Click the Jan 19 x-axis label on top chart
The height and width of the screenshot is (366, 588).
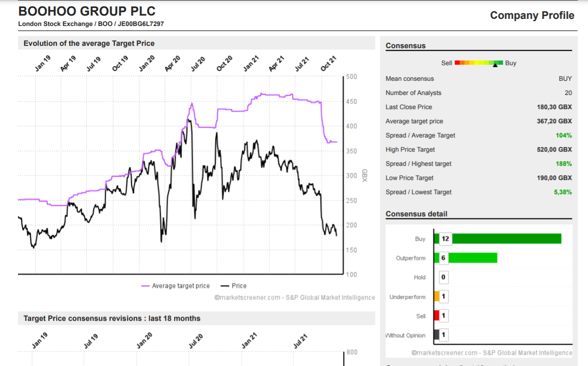[43, 63]
